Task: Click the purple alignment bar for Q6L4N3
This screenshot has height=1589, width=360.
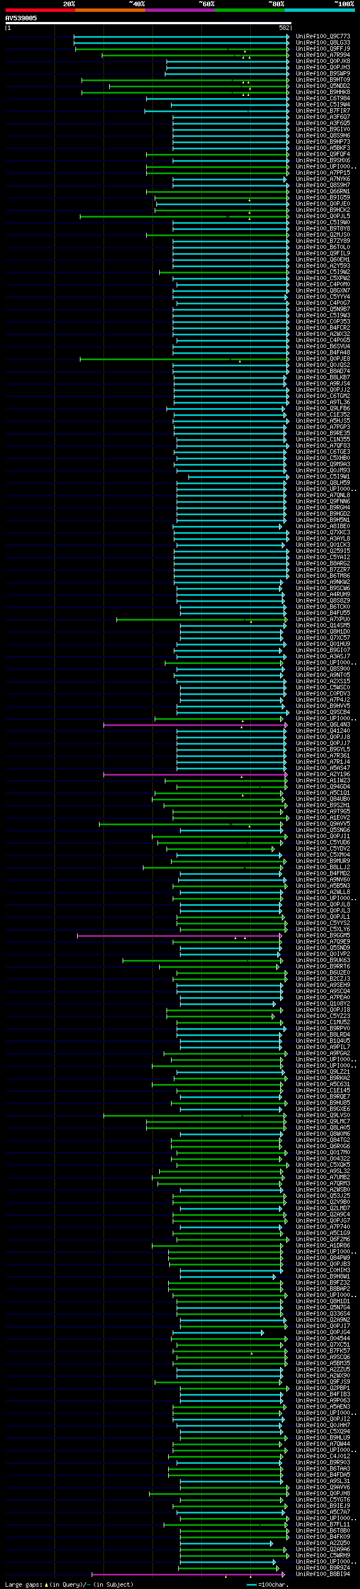Action: click(196, 725)
